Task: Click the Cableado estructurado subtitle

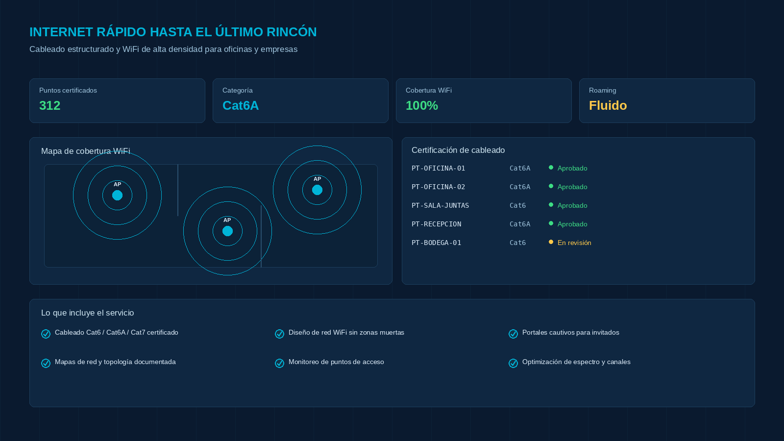Action: (x=164, y=49)
